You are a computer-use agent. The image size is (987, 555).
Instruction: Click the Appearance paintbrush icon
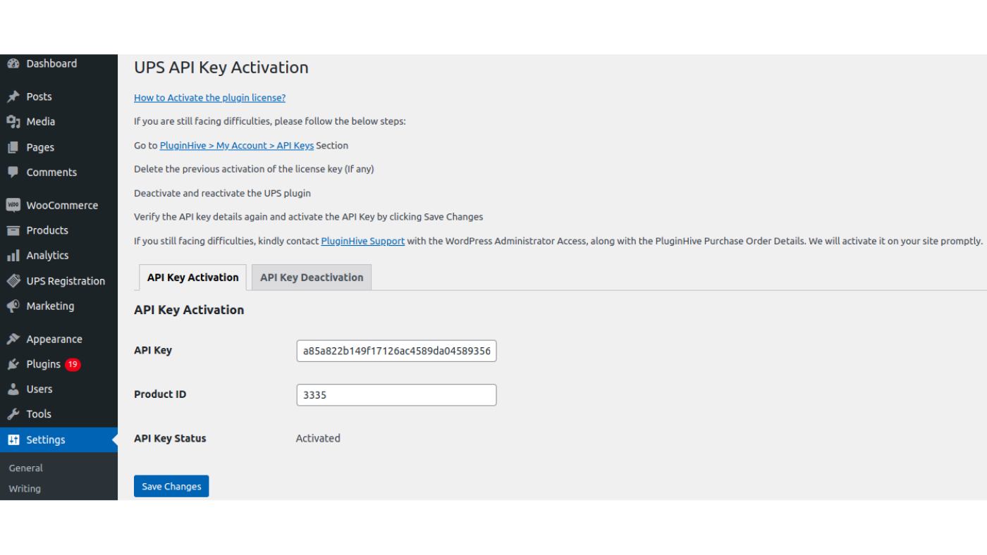13,339
